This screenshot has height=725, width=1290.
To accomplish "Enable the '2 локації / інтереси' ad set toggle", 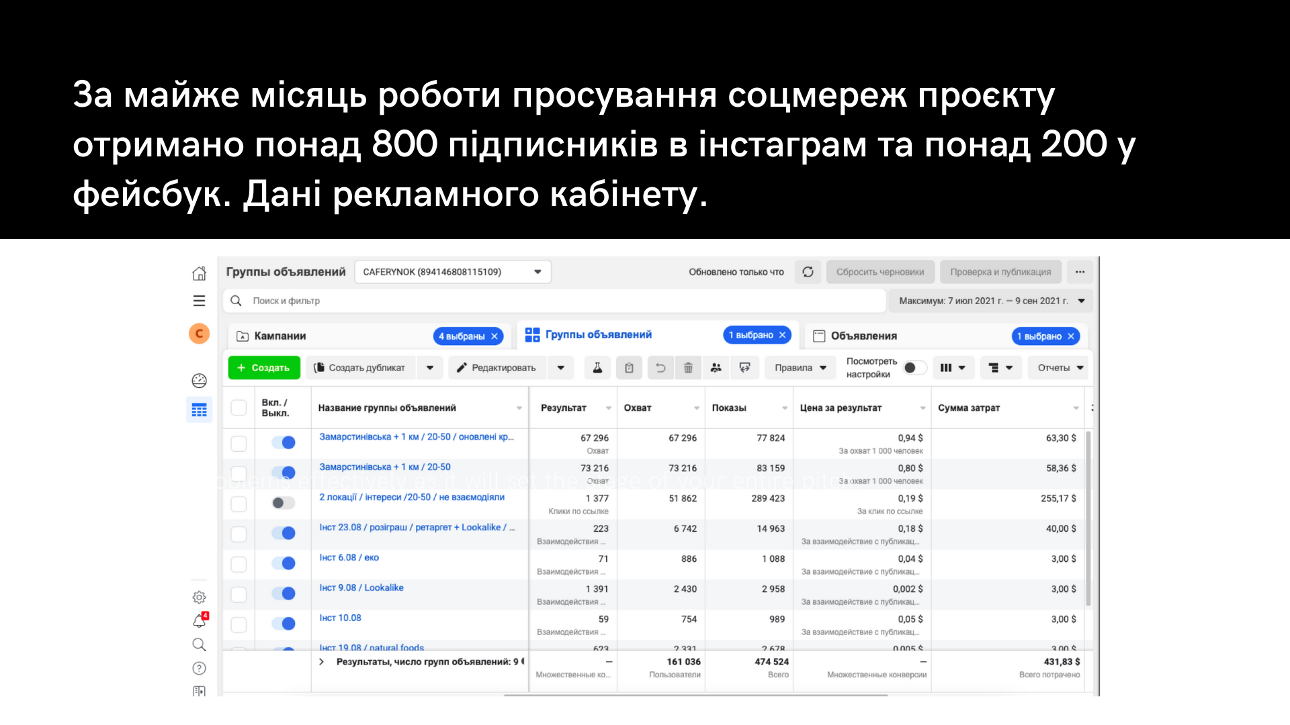I will pos(283,503).
